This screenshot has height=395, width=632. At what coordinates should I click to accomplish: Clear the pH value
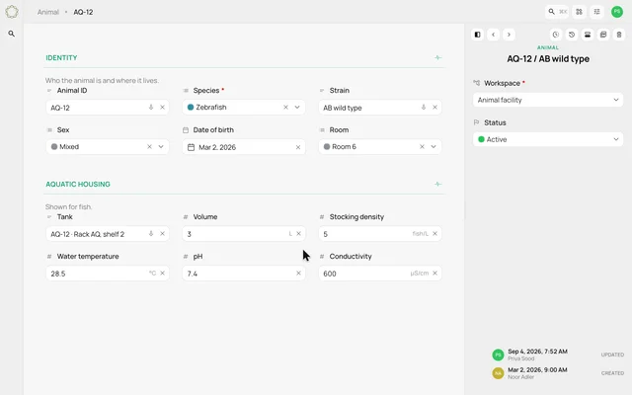click(298, 273)
